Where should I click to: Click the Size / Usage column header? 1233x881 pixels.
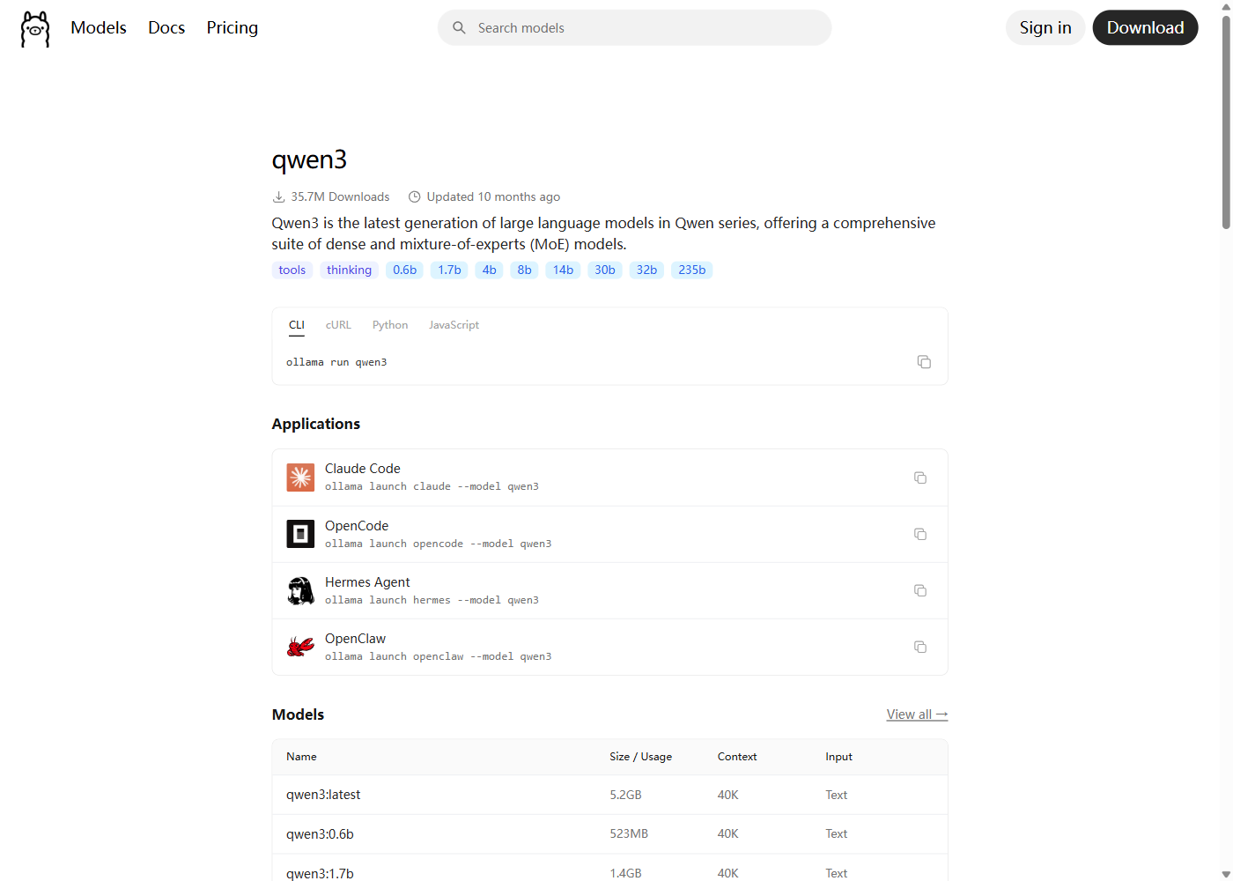tap(640, 757)
